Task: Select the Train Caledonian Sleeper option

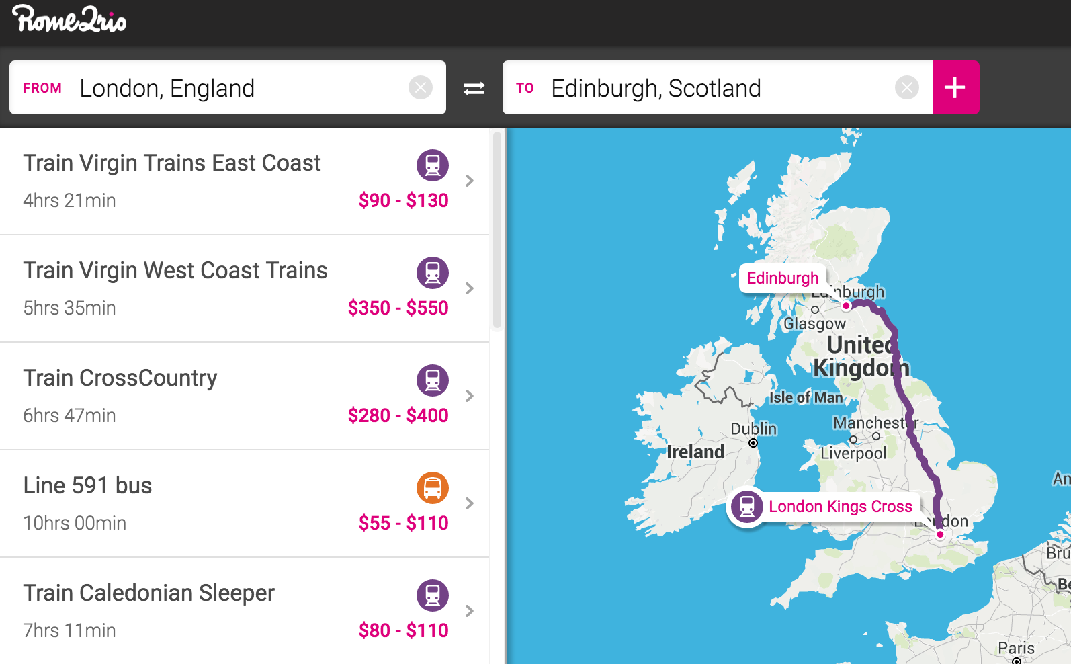Action: pos(149,593)
